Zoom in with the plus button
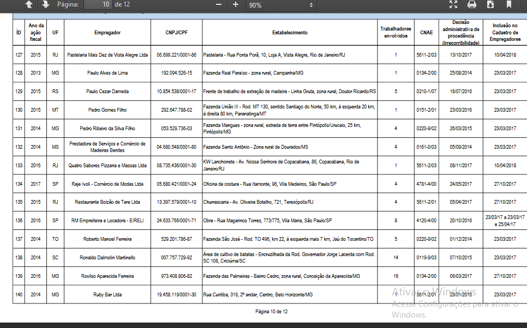 (236, 4)
